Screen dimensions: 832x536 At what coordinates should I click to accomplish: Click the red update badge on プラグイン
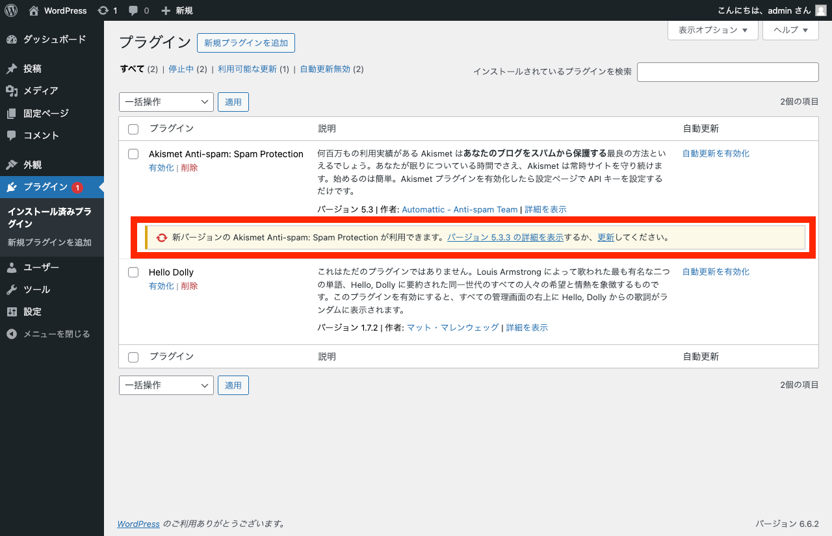click(x=77, y=188)
